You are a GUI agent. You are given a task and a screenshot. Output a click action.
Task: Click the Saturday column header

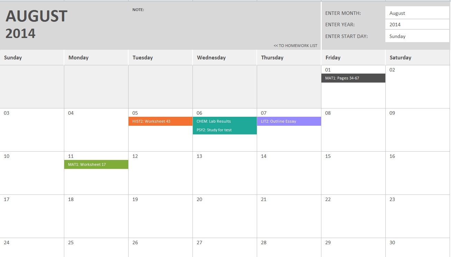pos(418,57)
